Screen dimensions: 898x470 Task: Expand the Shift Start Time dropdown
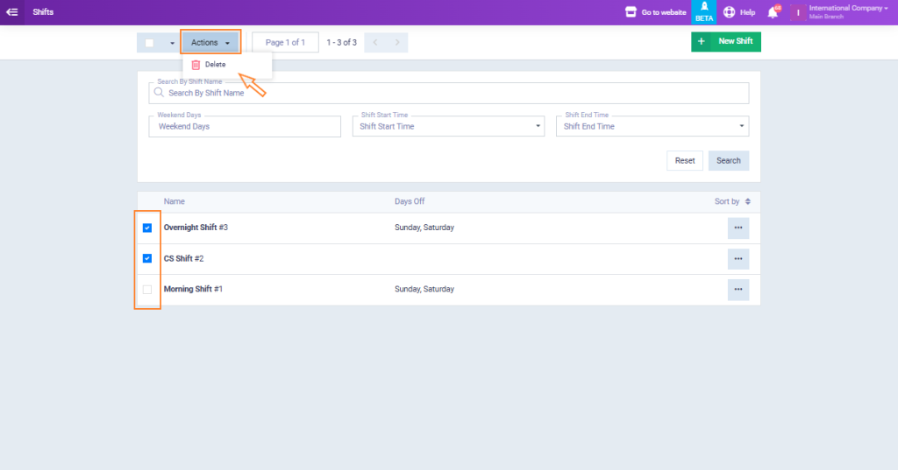pyautogui.click(x=452, y=126)
